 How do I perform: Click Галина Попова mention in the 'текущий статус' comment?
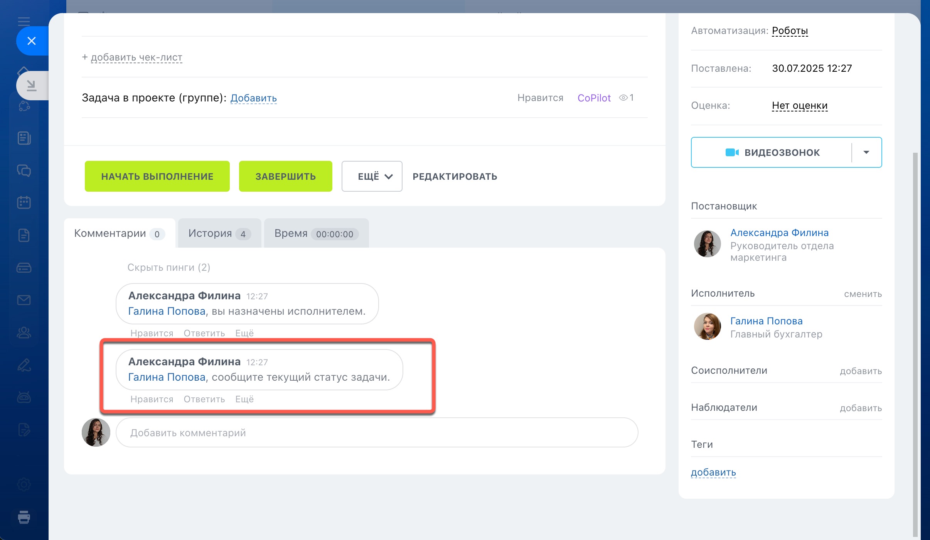167,377
